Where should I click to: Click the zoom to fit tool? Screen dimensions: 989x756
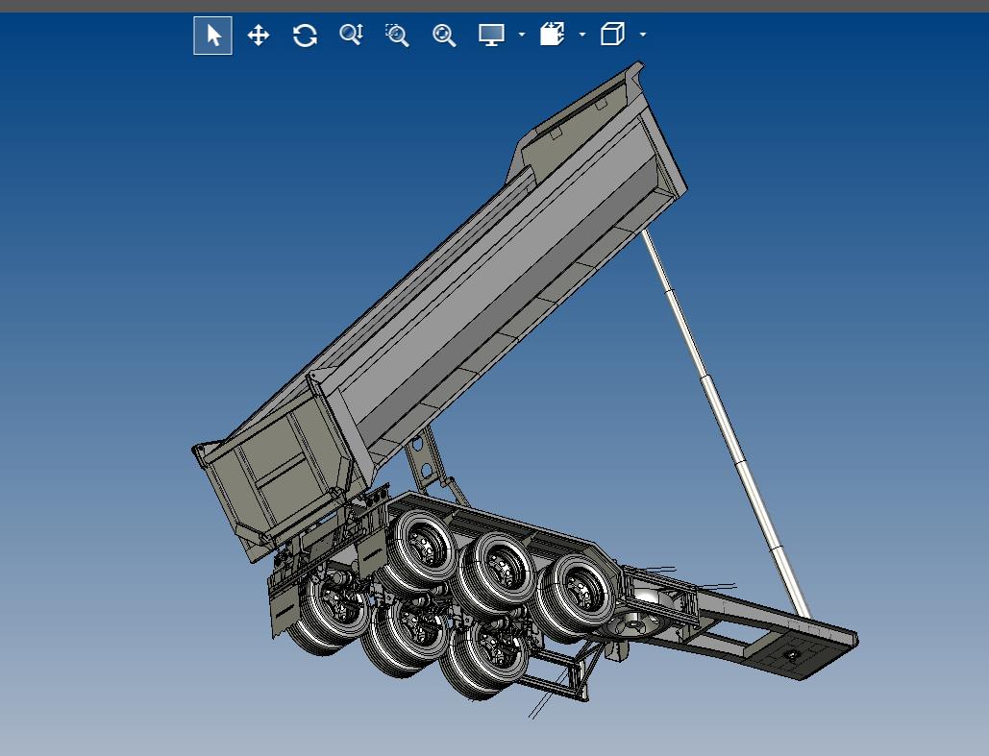[x=444, y=36]
